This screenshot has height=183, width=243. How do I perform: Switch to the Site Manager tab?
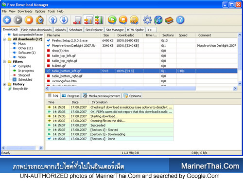[x=115, y=30]
